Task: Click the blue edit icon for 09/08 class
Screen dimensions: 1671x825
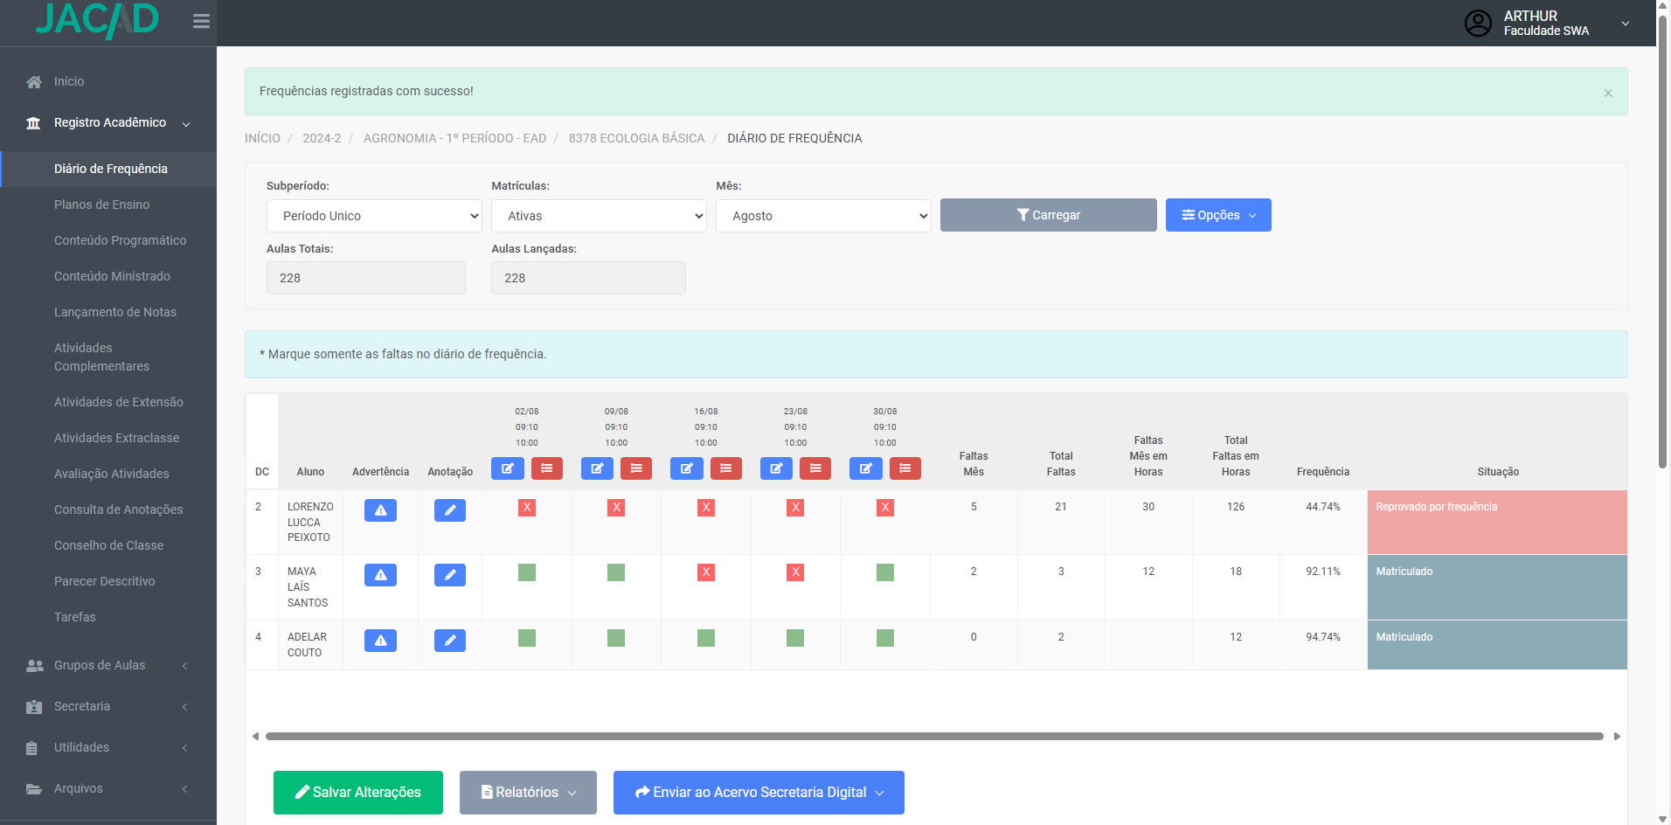Action: pos(597,468)
